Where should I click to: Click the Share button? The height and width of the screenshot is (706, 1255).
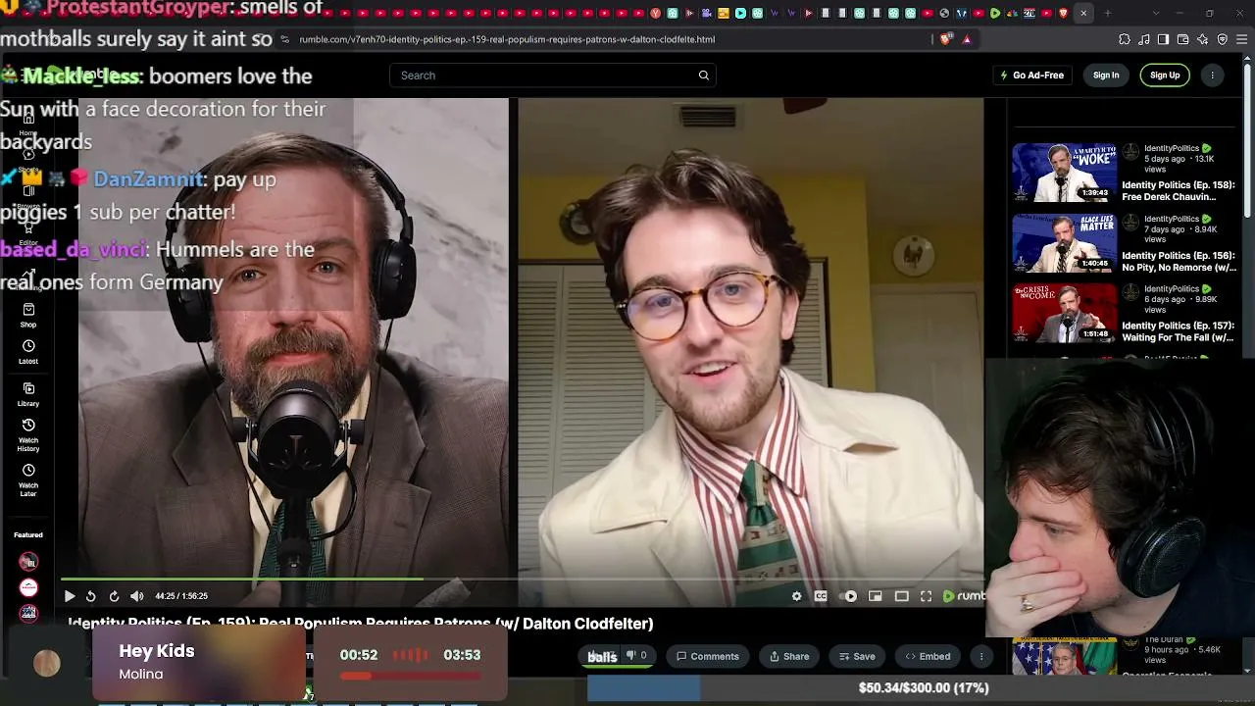(x=789, y=657)
